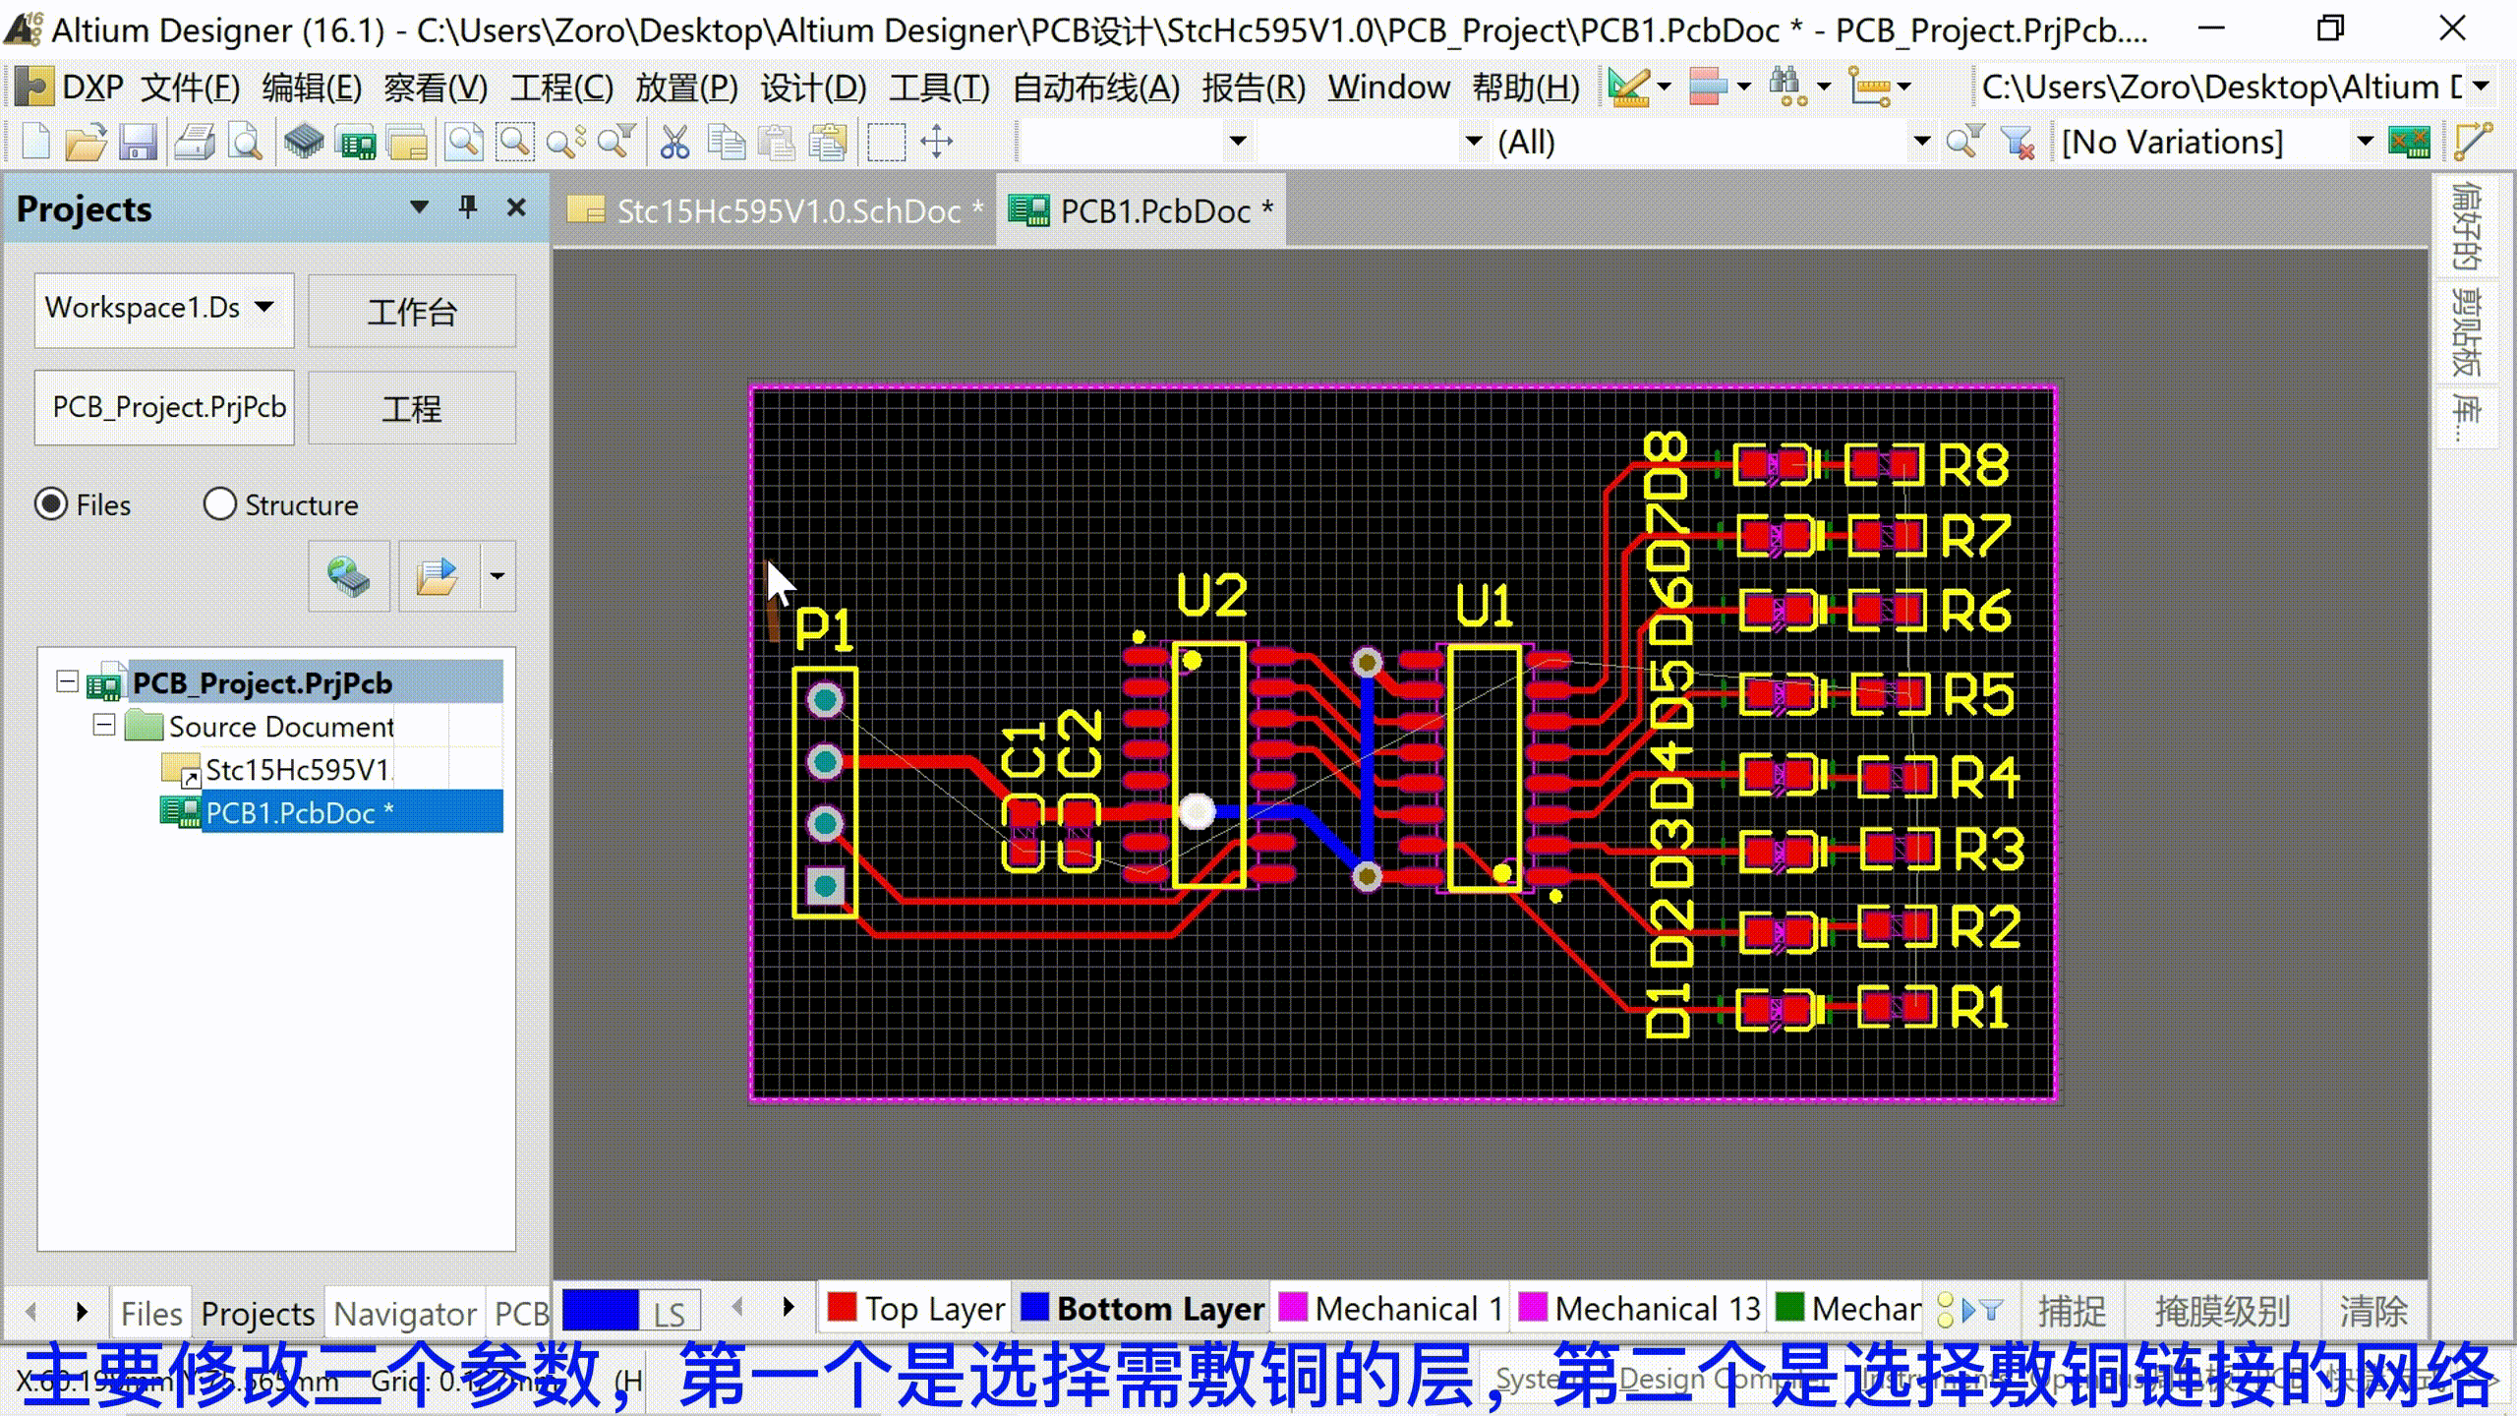
Task: Click the Clear filter funnel icon
Action: point(2019,143)
